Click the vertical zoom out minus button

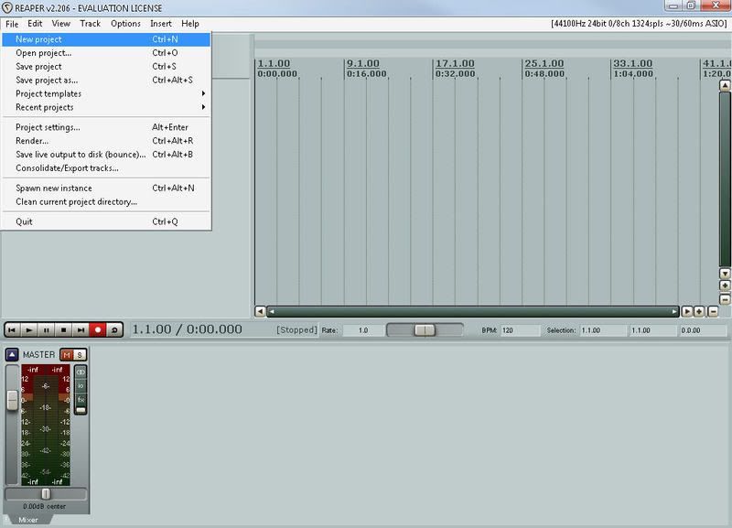pyautogui.click(x=725, y=299)
